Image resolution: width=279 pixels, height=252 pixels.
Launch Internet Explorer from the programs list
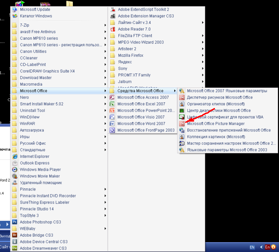[59, 157]
